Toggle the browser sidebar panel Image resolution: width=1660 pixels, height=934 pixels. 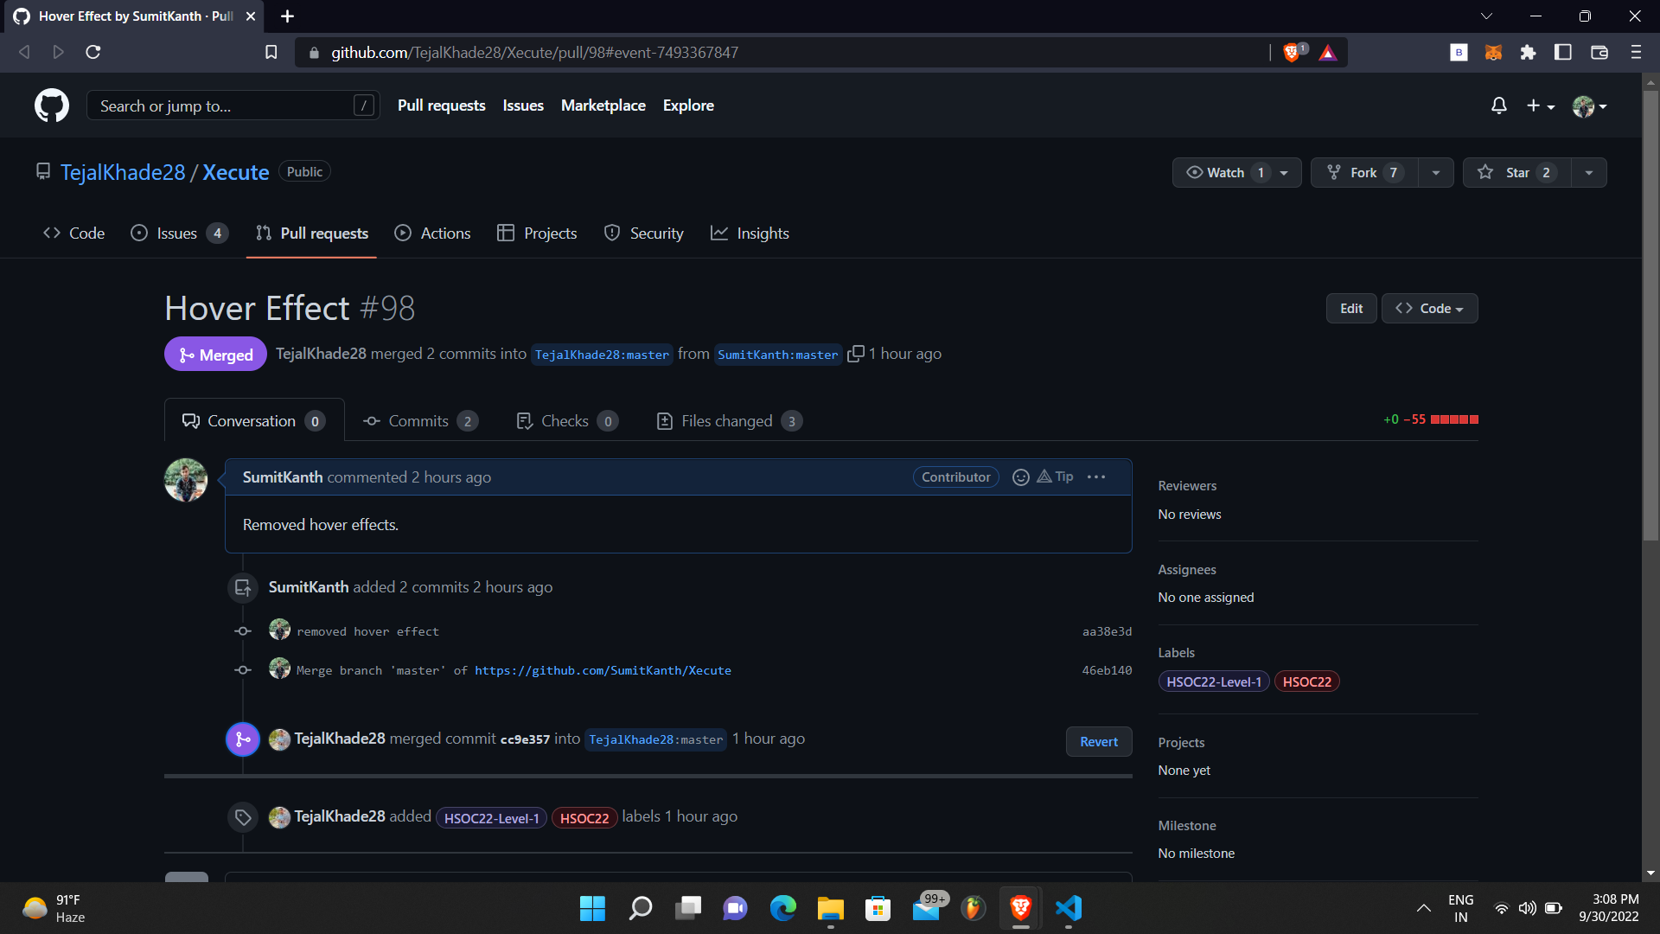1562,52
